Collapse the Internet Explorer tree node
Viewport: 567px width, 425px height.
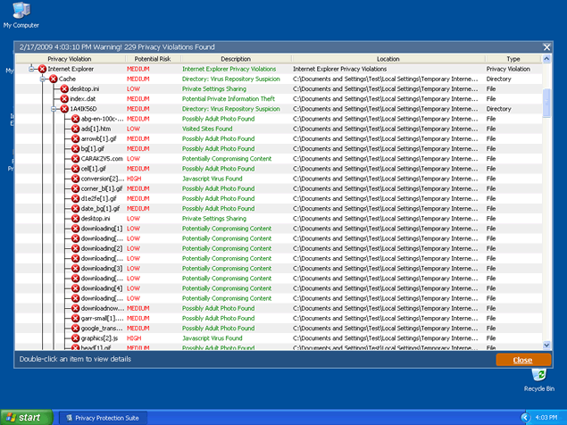[31, 69]
